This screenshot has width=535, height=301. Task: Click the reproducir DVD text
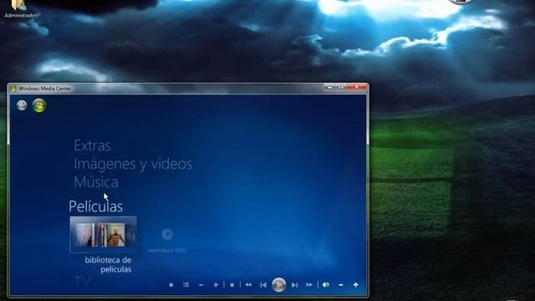tap(167, 250)
